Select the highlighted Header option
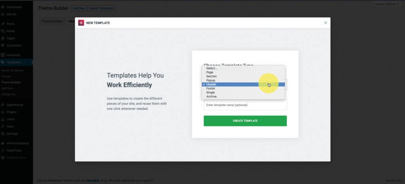This screenshot has width=405, height=184. coord(243,84)
